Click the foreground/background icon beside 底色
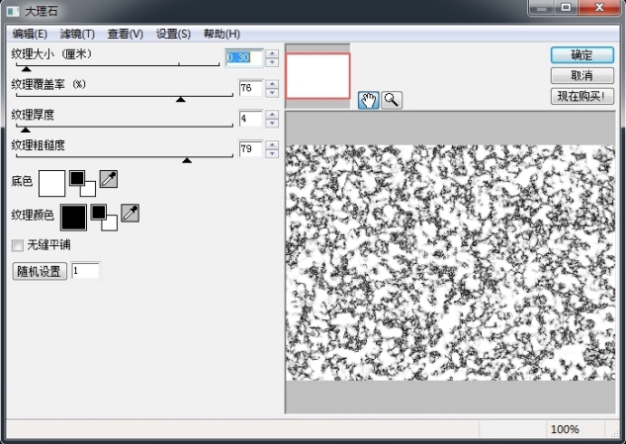This screenshot has height=444, width=626. click(82, 182)
